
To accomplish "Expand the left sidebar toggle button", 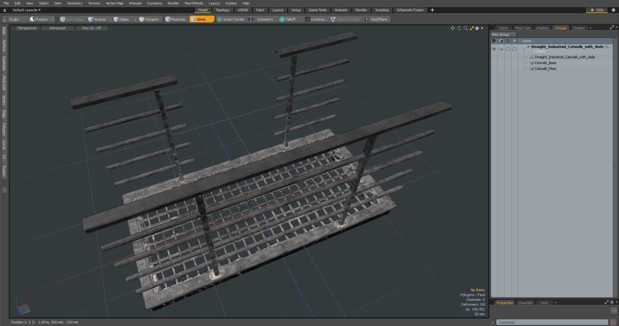I will pyautogui.click(x=4, y=190).
